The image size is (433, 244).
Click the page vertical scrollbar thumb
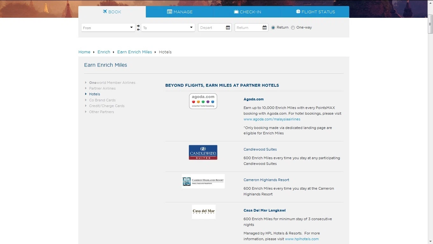coord(430,24)
